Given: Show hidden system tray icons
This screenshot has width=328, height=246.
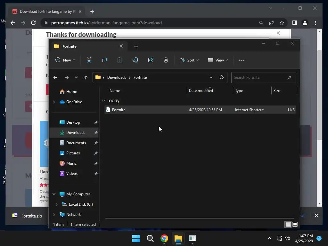Looking at the screenshot, I should 269,238.
